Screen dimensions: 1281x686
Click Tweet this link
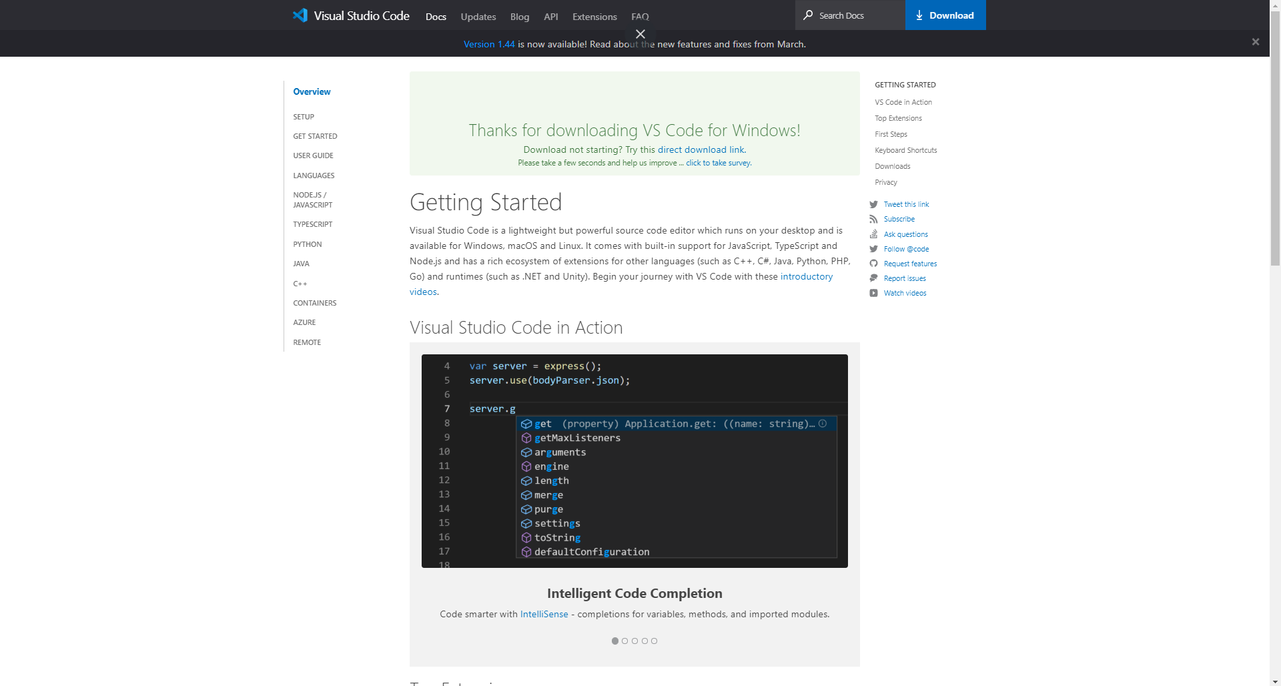pyautogui.click(x=906, y=204)
